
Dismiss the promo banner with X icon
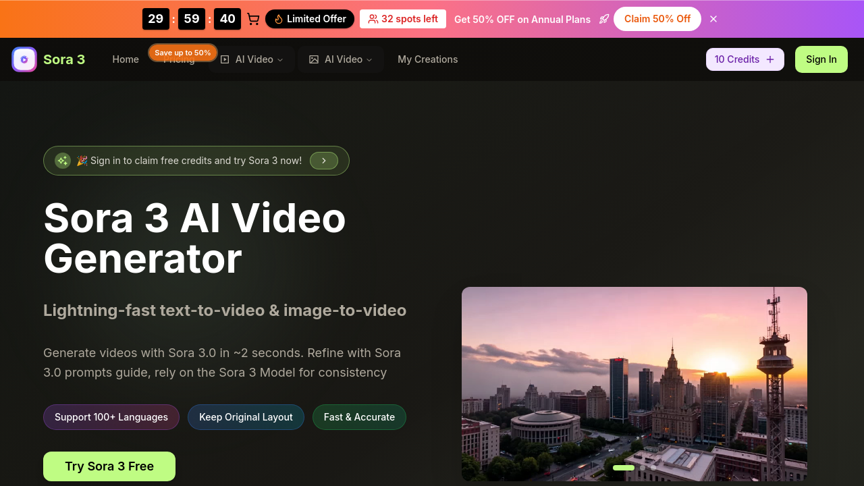(x=713, y=19)
